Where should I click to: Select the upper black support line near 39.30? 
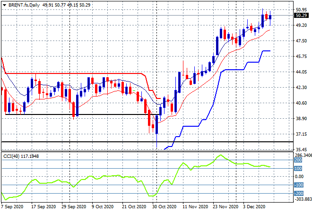click(x=82, y=114)
